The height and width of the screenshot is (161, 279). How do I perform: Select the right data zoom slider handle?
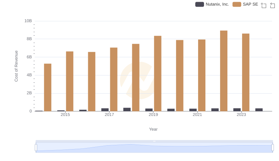coord(272,148)
